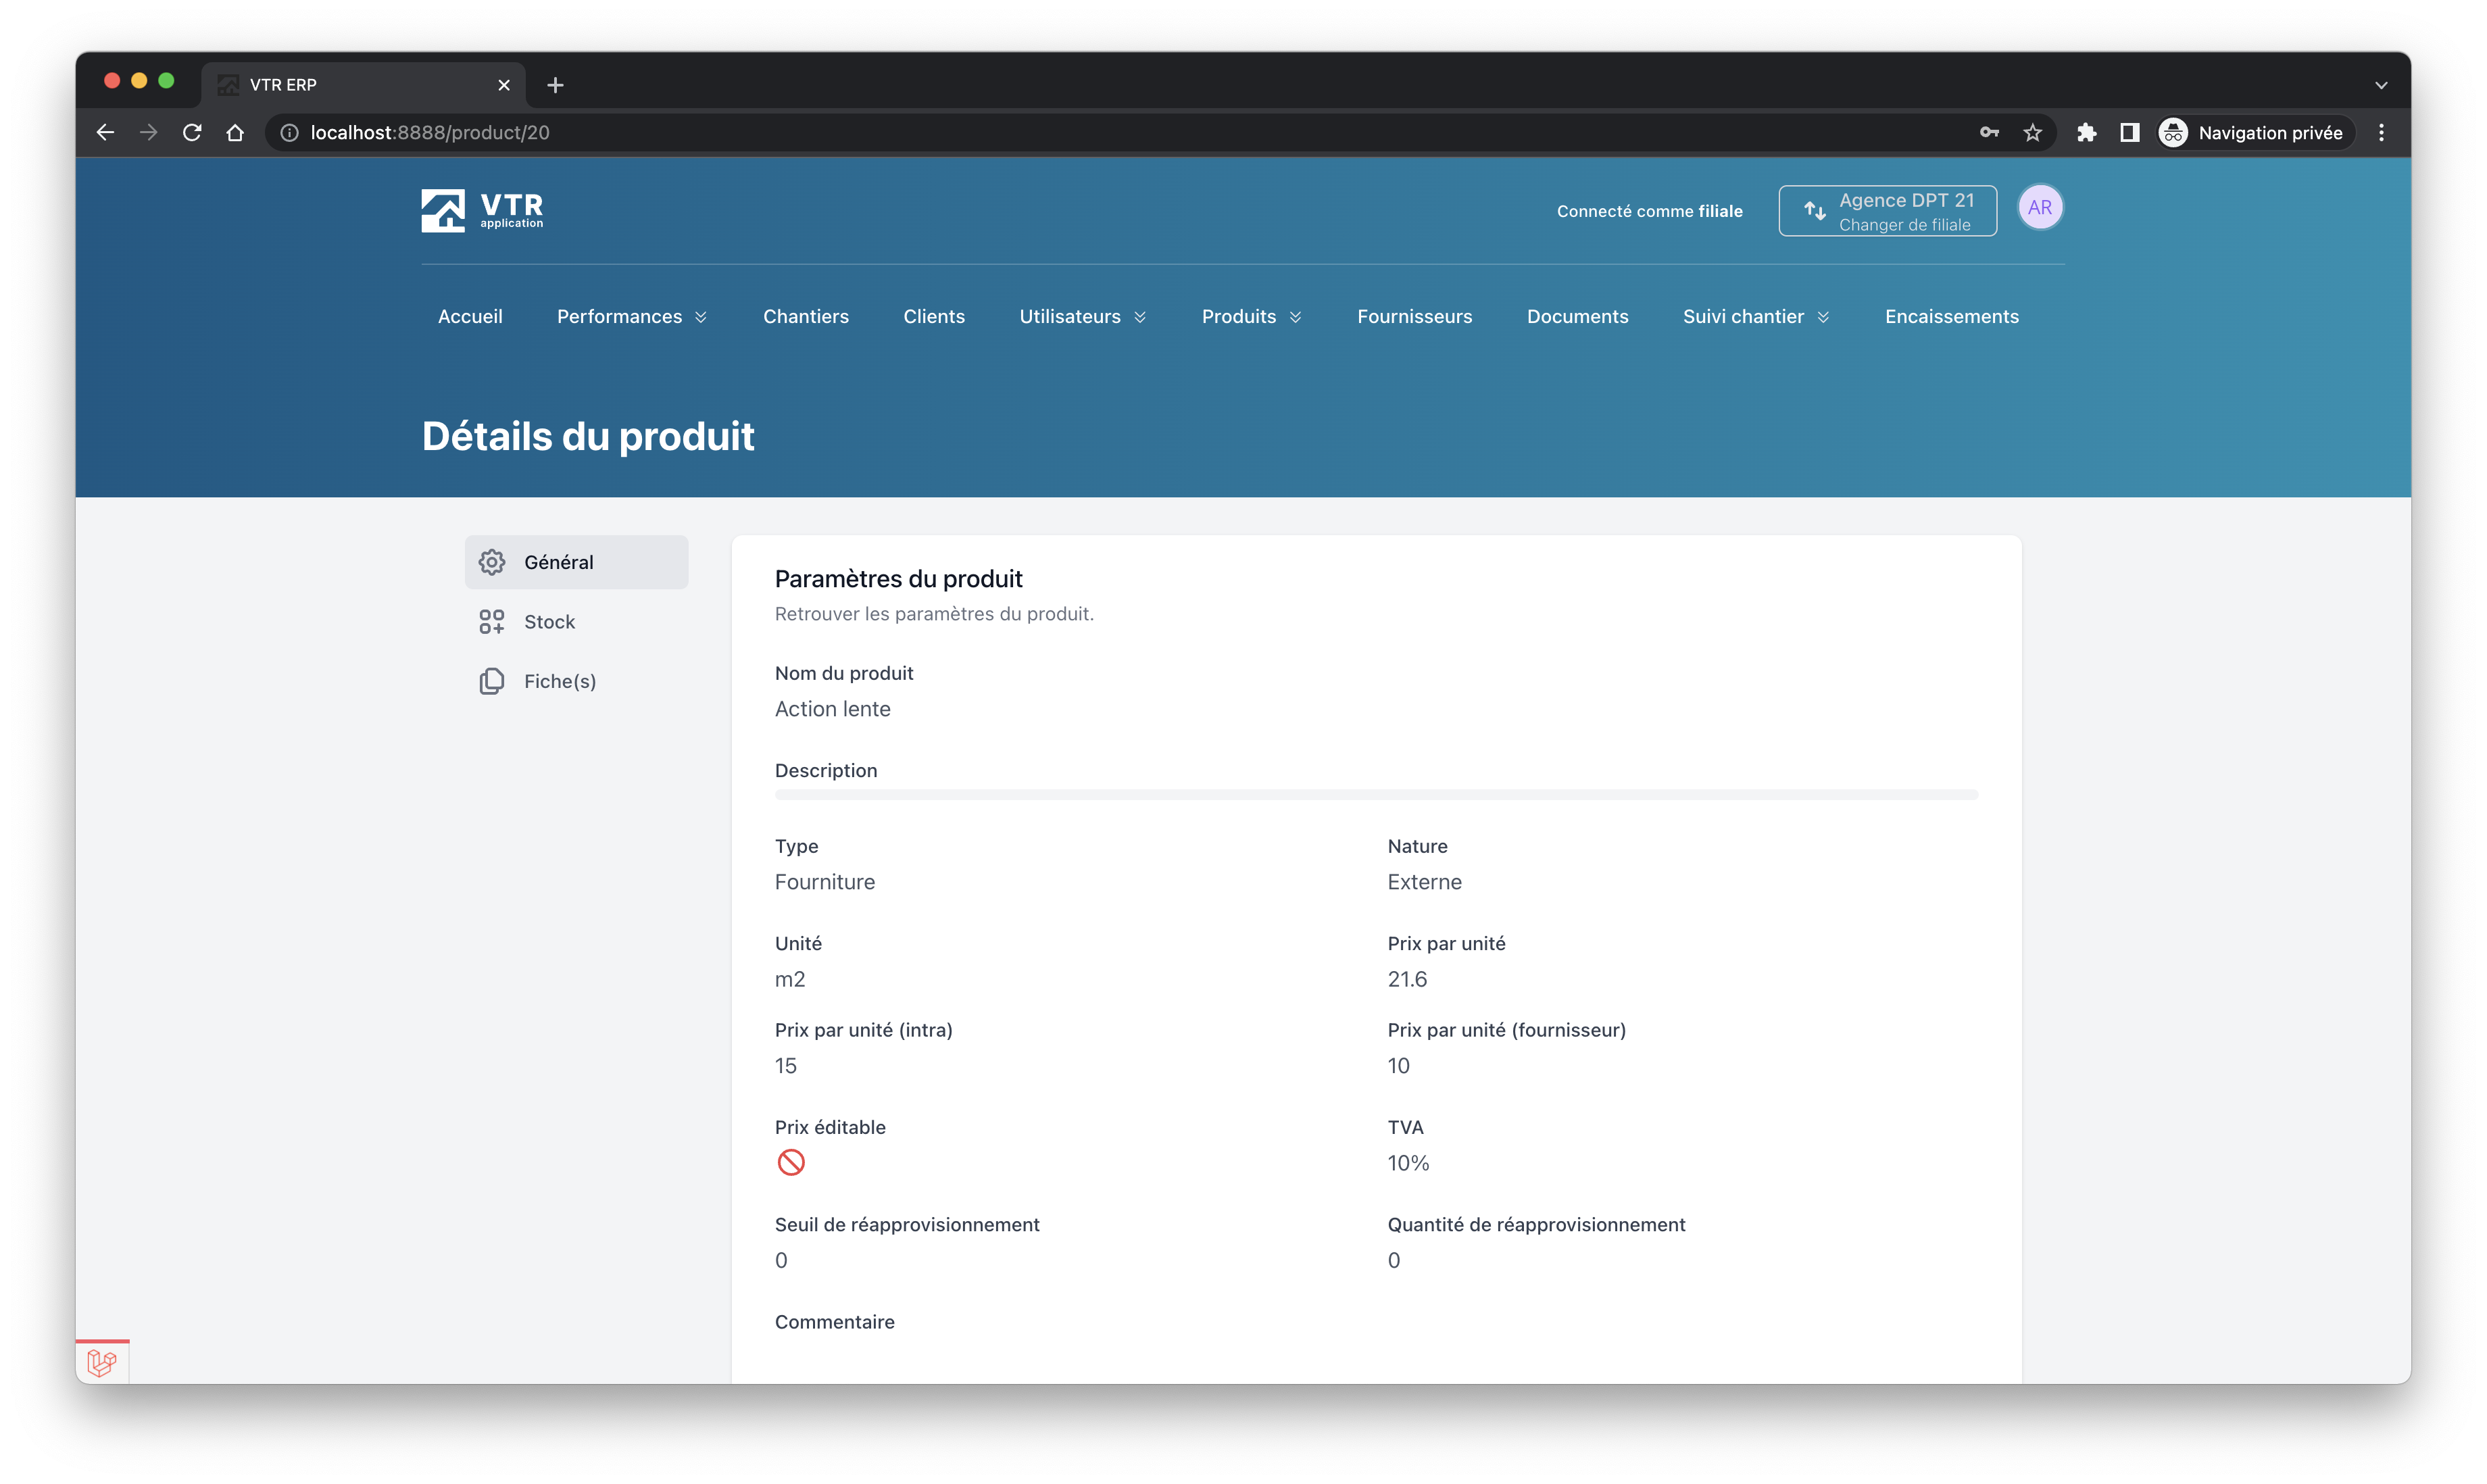Open the Fiche(s) section
Screen dimensions: 2487x1484
tap(559, 682)
